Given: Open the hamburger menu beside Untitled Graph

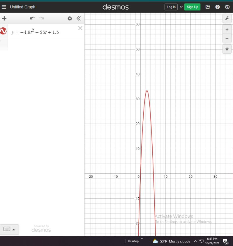Looking at the screenshot, I should pyautogui.click(x=4, y=7).
